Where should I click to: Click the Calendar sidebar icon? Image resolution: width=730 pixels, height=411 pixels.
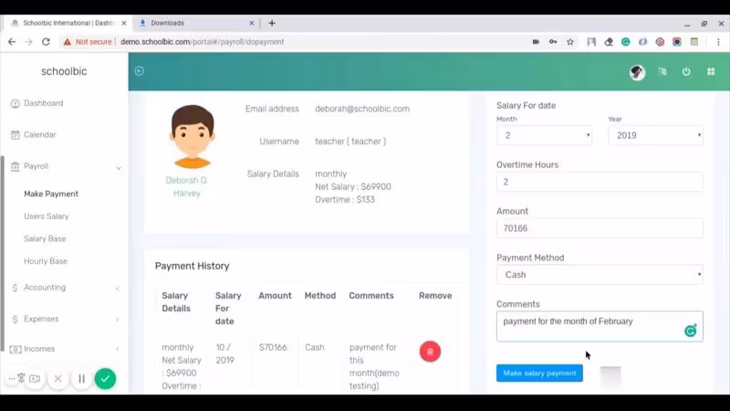click(x=16, y=134)
